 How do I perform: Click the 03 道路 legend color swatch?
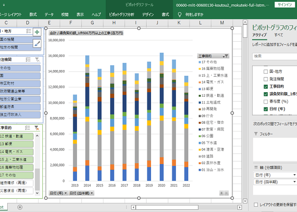[x=200, y=156]
